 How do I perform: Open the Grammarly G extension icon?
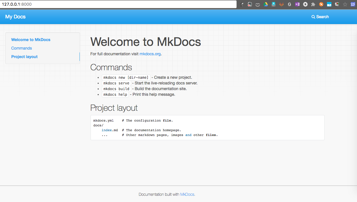(289, 4)
